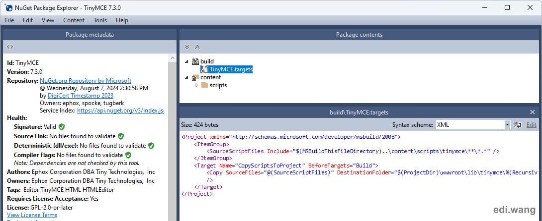Click the NuGet Package Explorer app icon

coord(8,7)
